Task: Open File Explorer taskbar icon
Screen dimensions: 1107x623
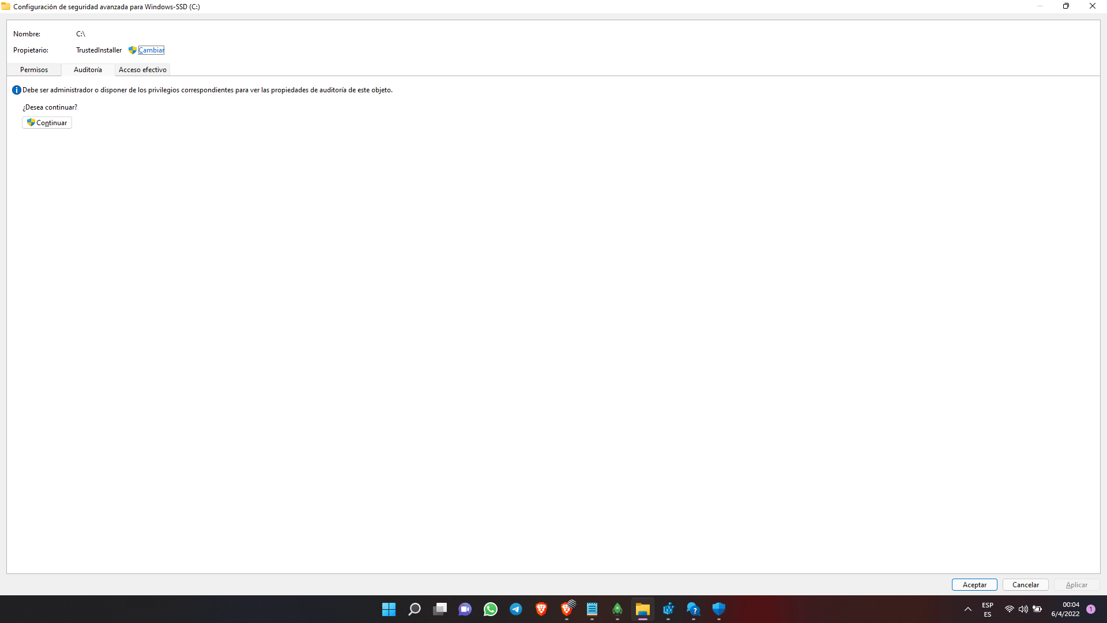Action: coord(643,609)
